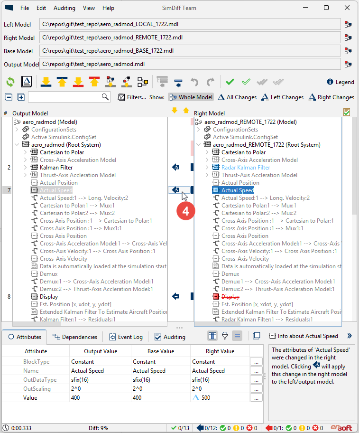This screenshot has height=433, width=359.
Task: Expand Cartesian to Polar in Output Model
Action: [x=25, y=152]
